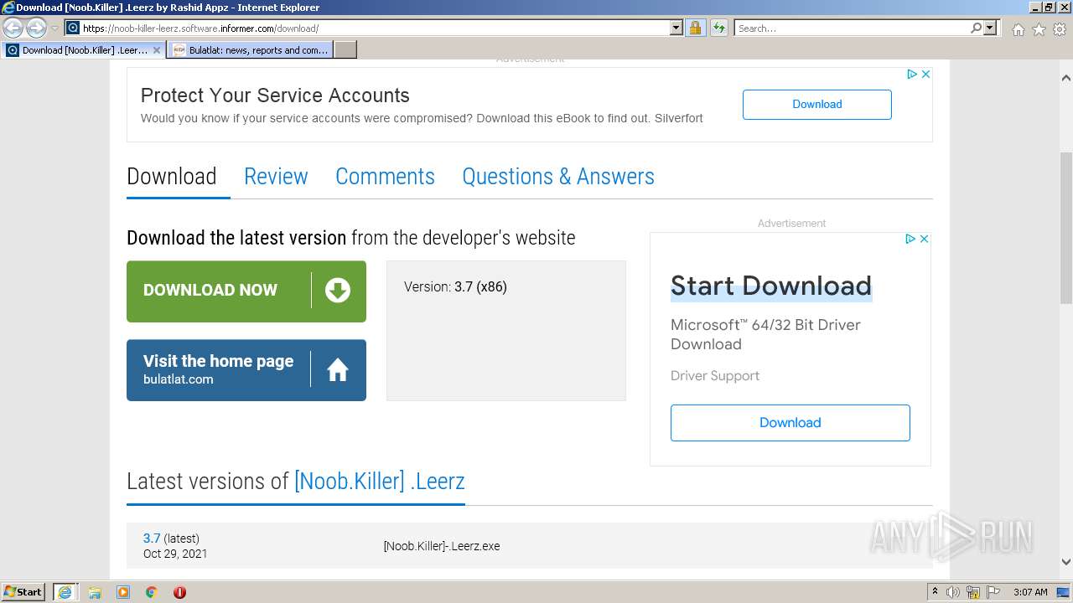Go back using browser Back arrow

[13, 28]
